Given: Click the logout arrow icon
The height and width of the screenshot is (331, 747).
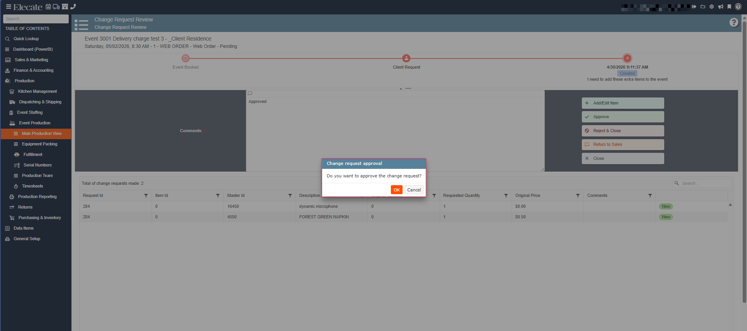Looking at the screenshot, I should 694,7.
